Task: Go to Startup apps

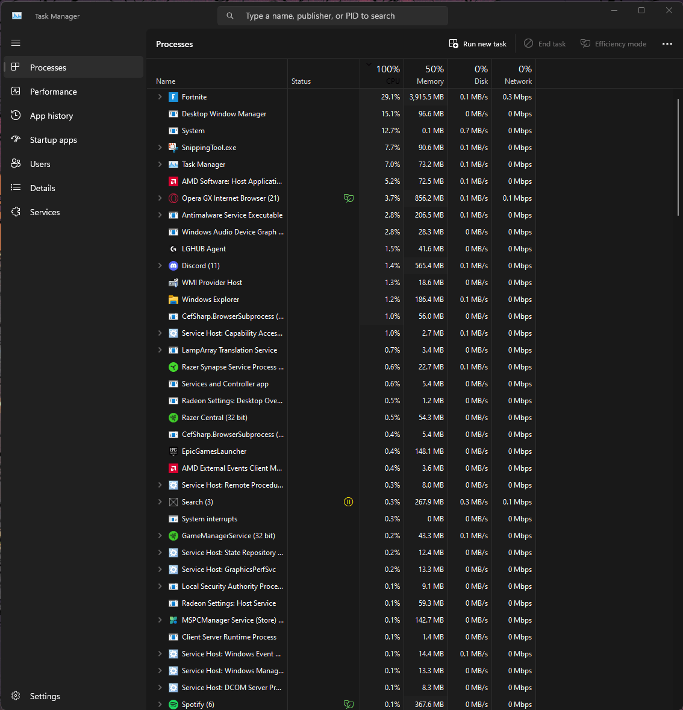Action: 73,140
